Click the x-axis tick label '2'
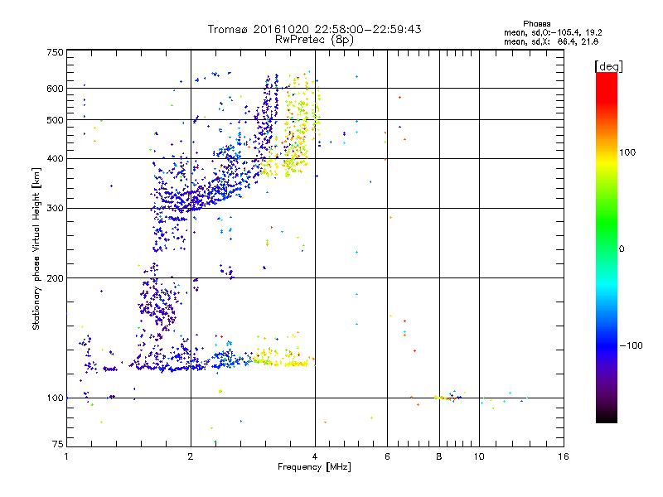This screenshot has height=497, width=663. 191,456
